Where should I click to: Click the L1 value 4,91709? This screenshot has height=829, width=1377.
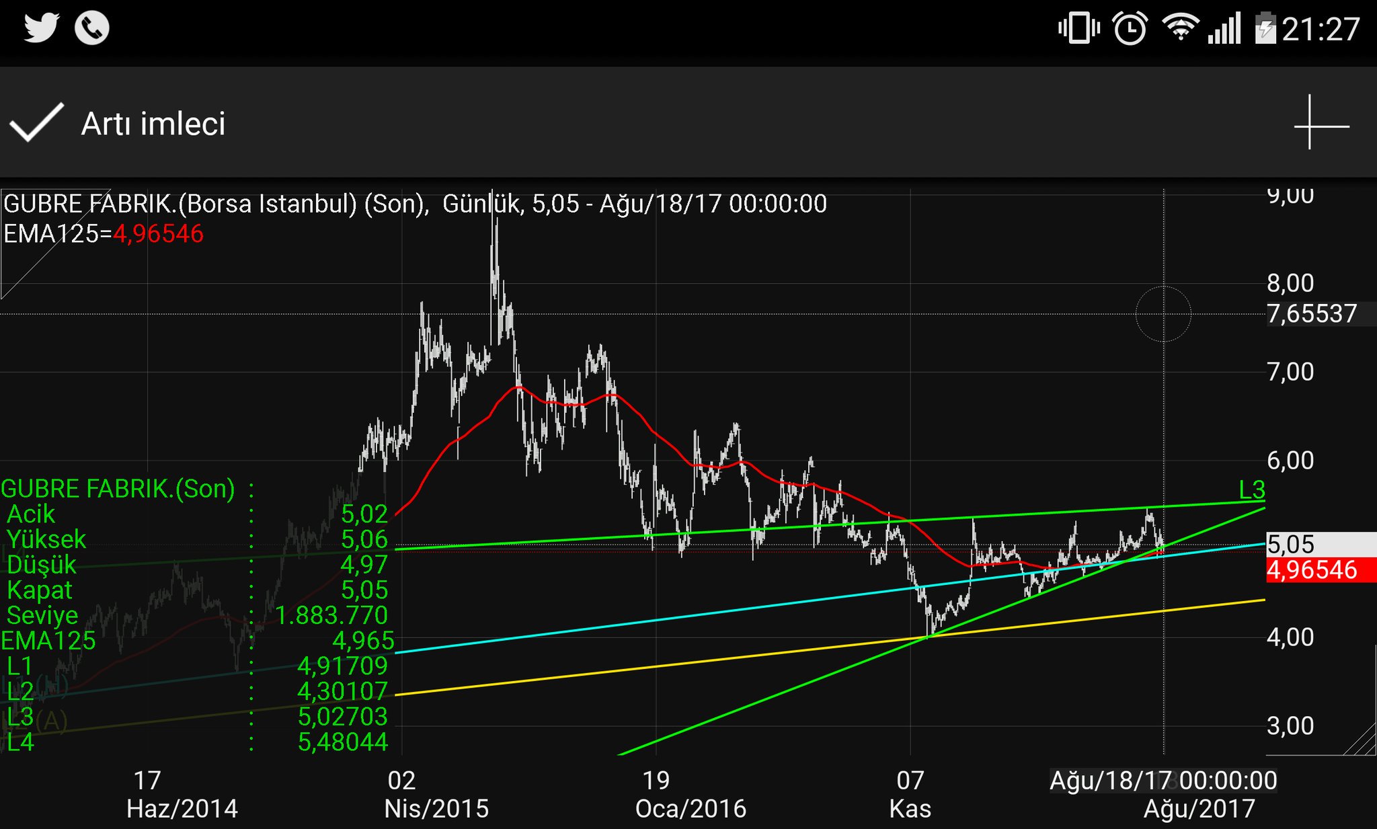point(343,666)
